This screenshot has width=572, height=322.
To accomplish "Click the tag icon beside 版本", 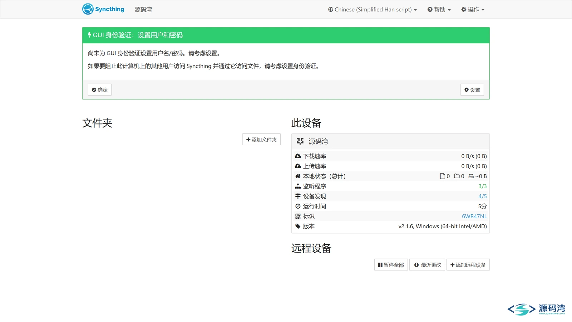I will (298, 226).
